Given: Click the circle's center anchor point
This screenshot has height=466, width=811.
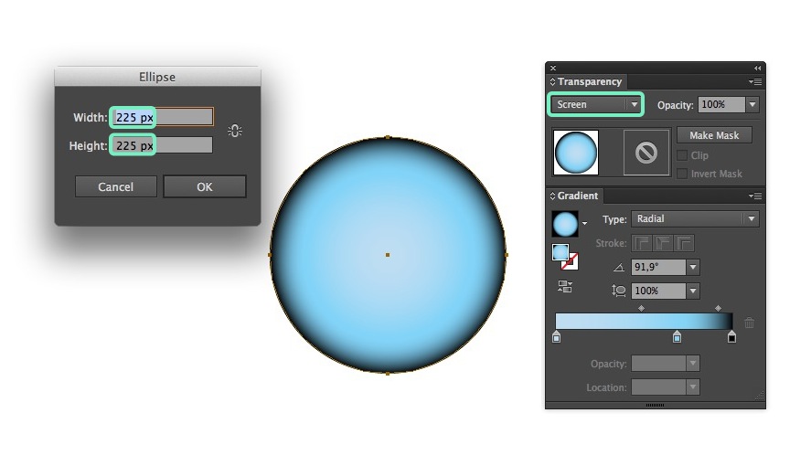Looking at the screenshot, I should (388, 255).
